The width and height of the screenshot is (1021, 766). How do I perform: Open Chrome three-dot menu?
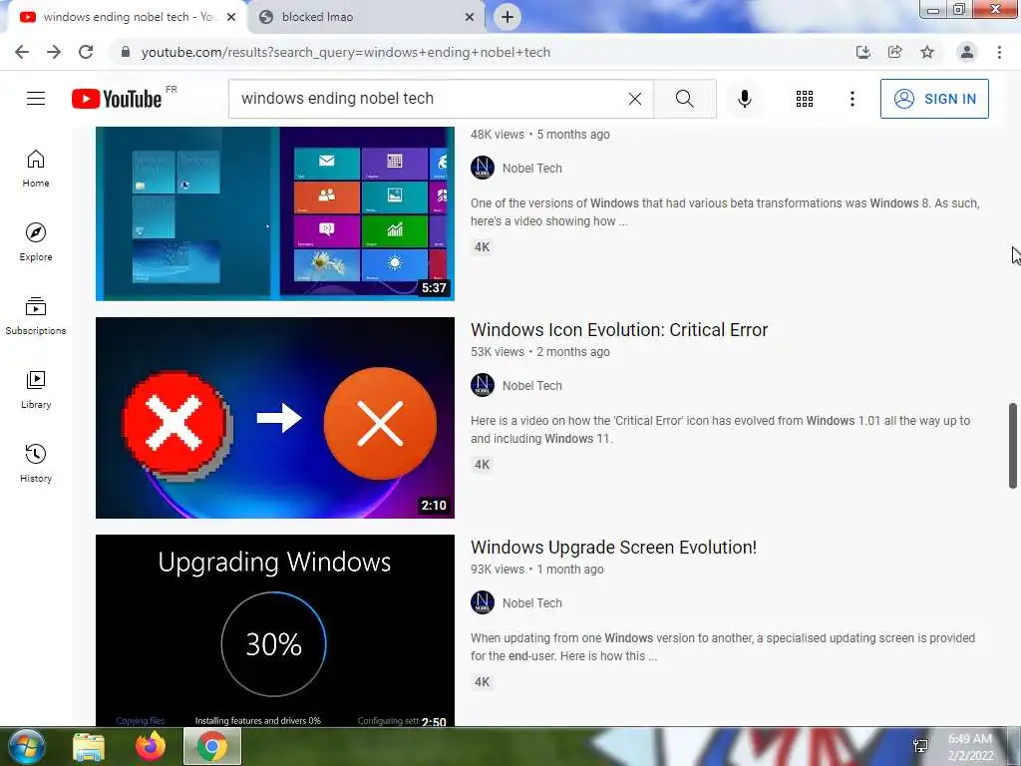(x=999, y=52)
